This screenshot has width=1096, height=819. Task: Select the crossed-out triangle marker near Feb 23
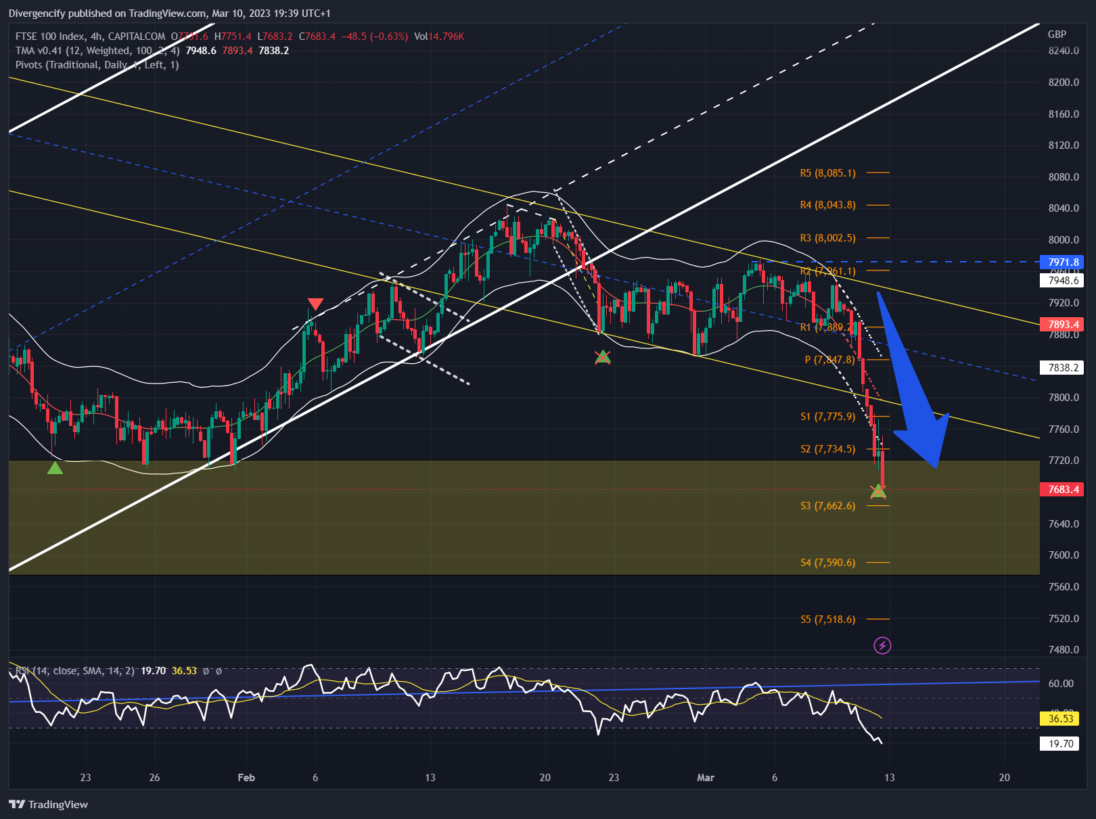(x=602, y=357)
